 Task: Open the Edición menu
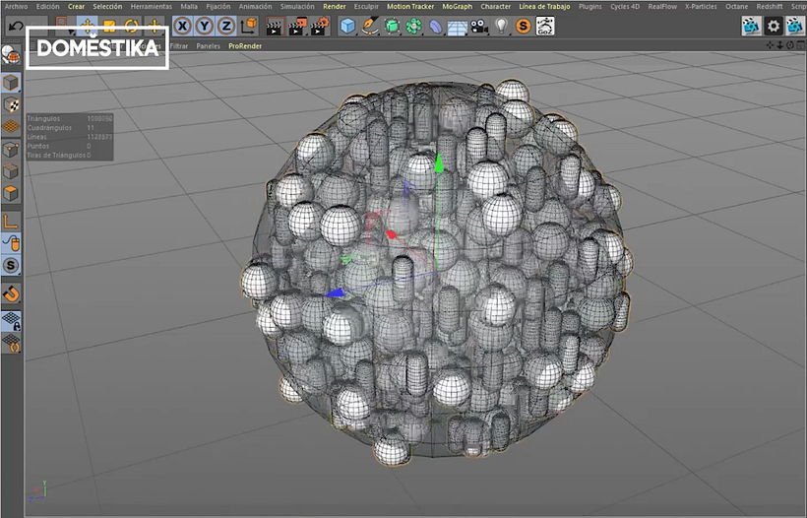pyautogui.click(x=48, y=6)
